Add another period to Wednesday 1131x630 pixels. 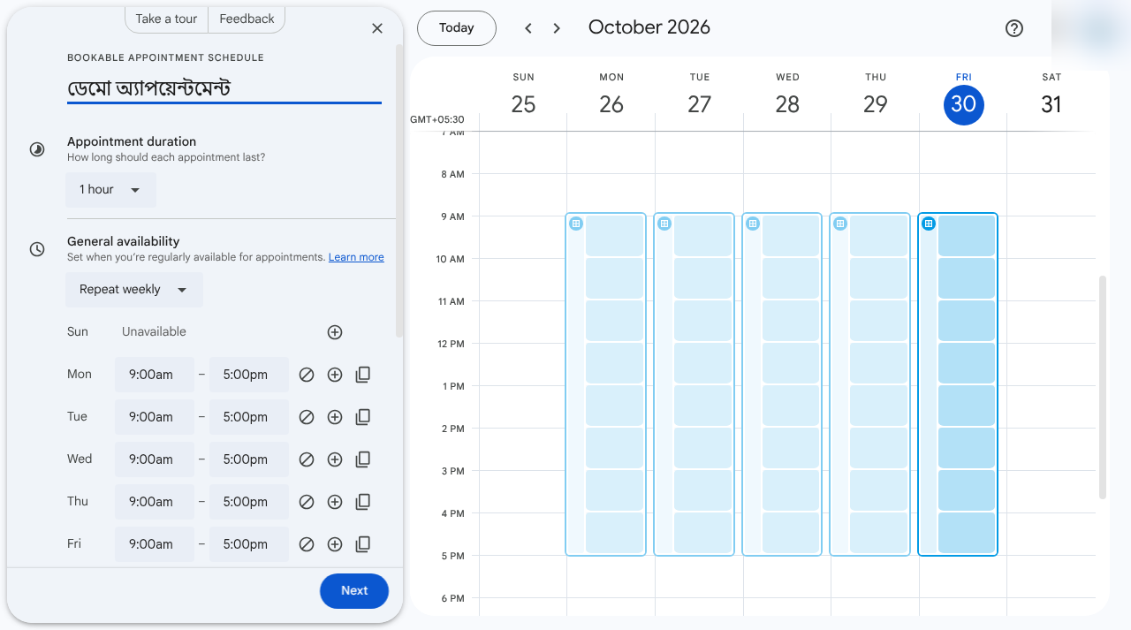[x=335, y=459]
